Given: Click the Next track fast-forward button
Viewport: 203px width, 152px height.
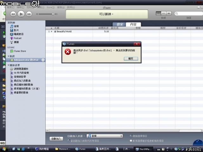Looking at the screenshot, I should tap(29, 14).
